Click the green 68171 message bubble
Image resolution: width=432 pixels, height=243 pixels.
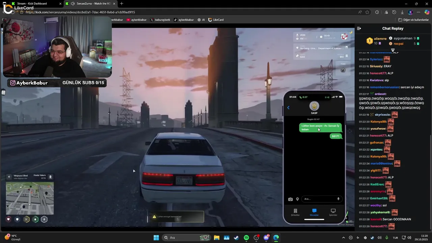(x=335, y=136)
